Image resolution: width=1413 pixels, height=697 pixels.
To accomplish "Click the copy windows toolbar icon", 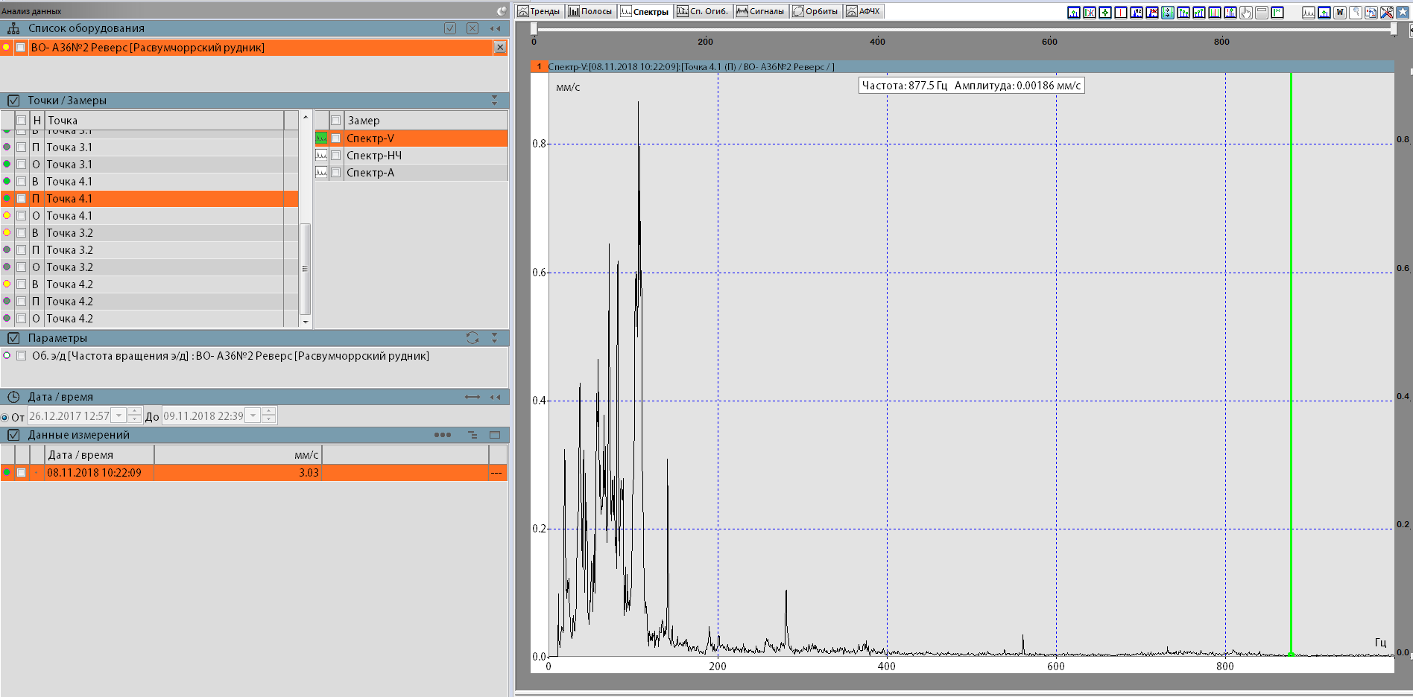I will click(x=1371, y=12).
